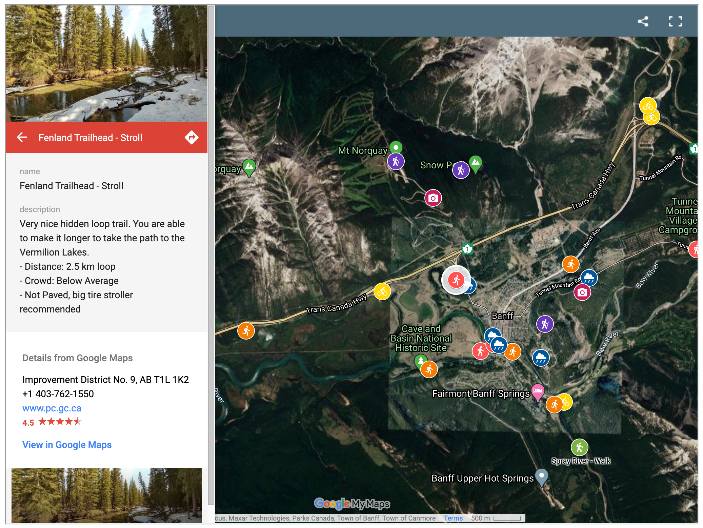Screen dimensions: 703x528
Task: Select blue rain cloud marker on Tunnel Mountain Rd
Action: [589, 278]
